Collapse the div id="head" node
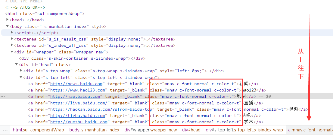 pyautogui.click(x=16, y=64)
